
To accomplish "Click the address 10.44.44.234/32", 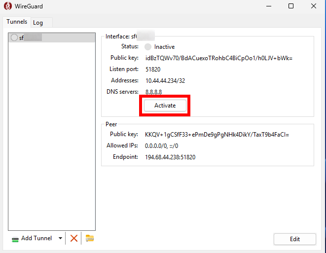I will coord(165,81).
